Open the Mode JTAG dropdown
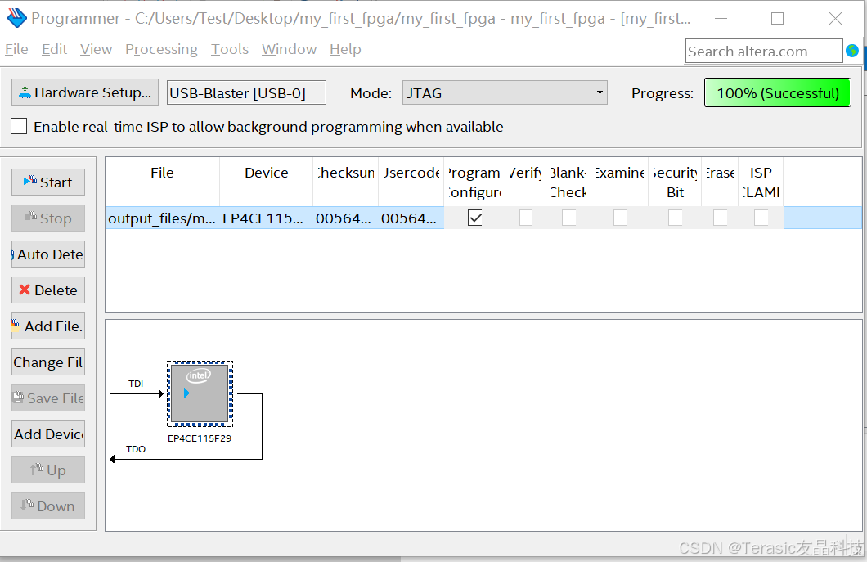 [505, 92]
